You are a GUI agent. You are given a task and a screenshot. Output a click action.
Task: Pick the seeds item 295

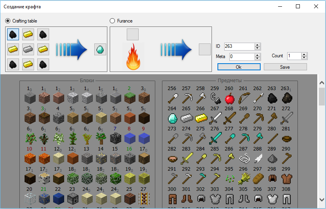229,179
